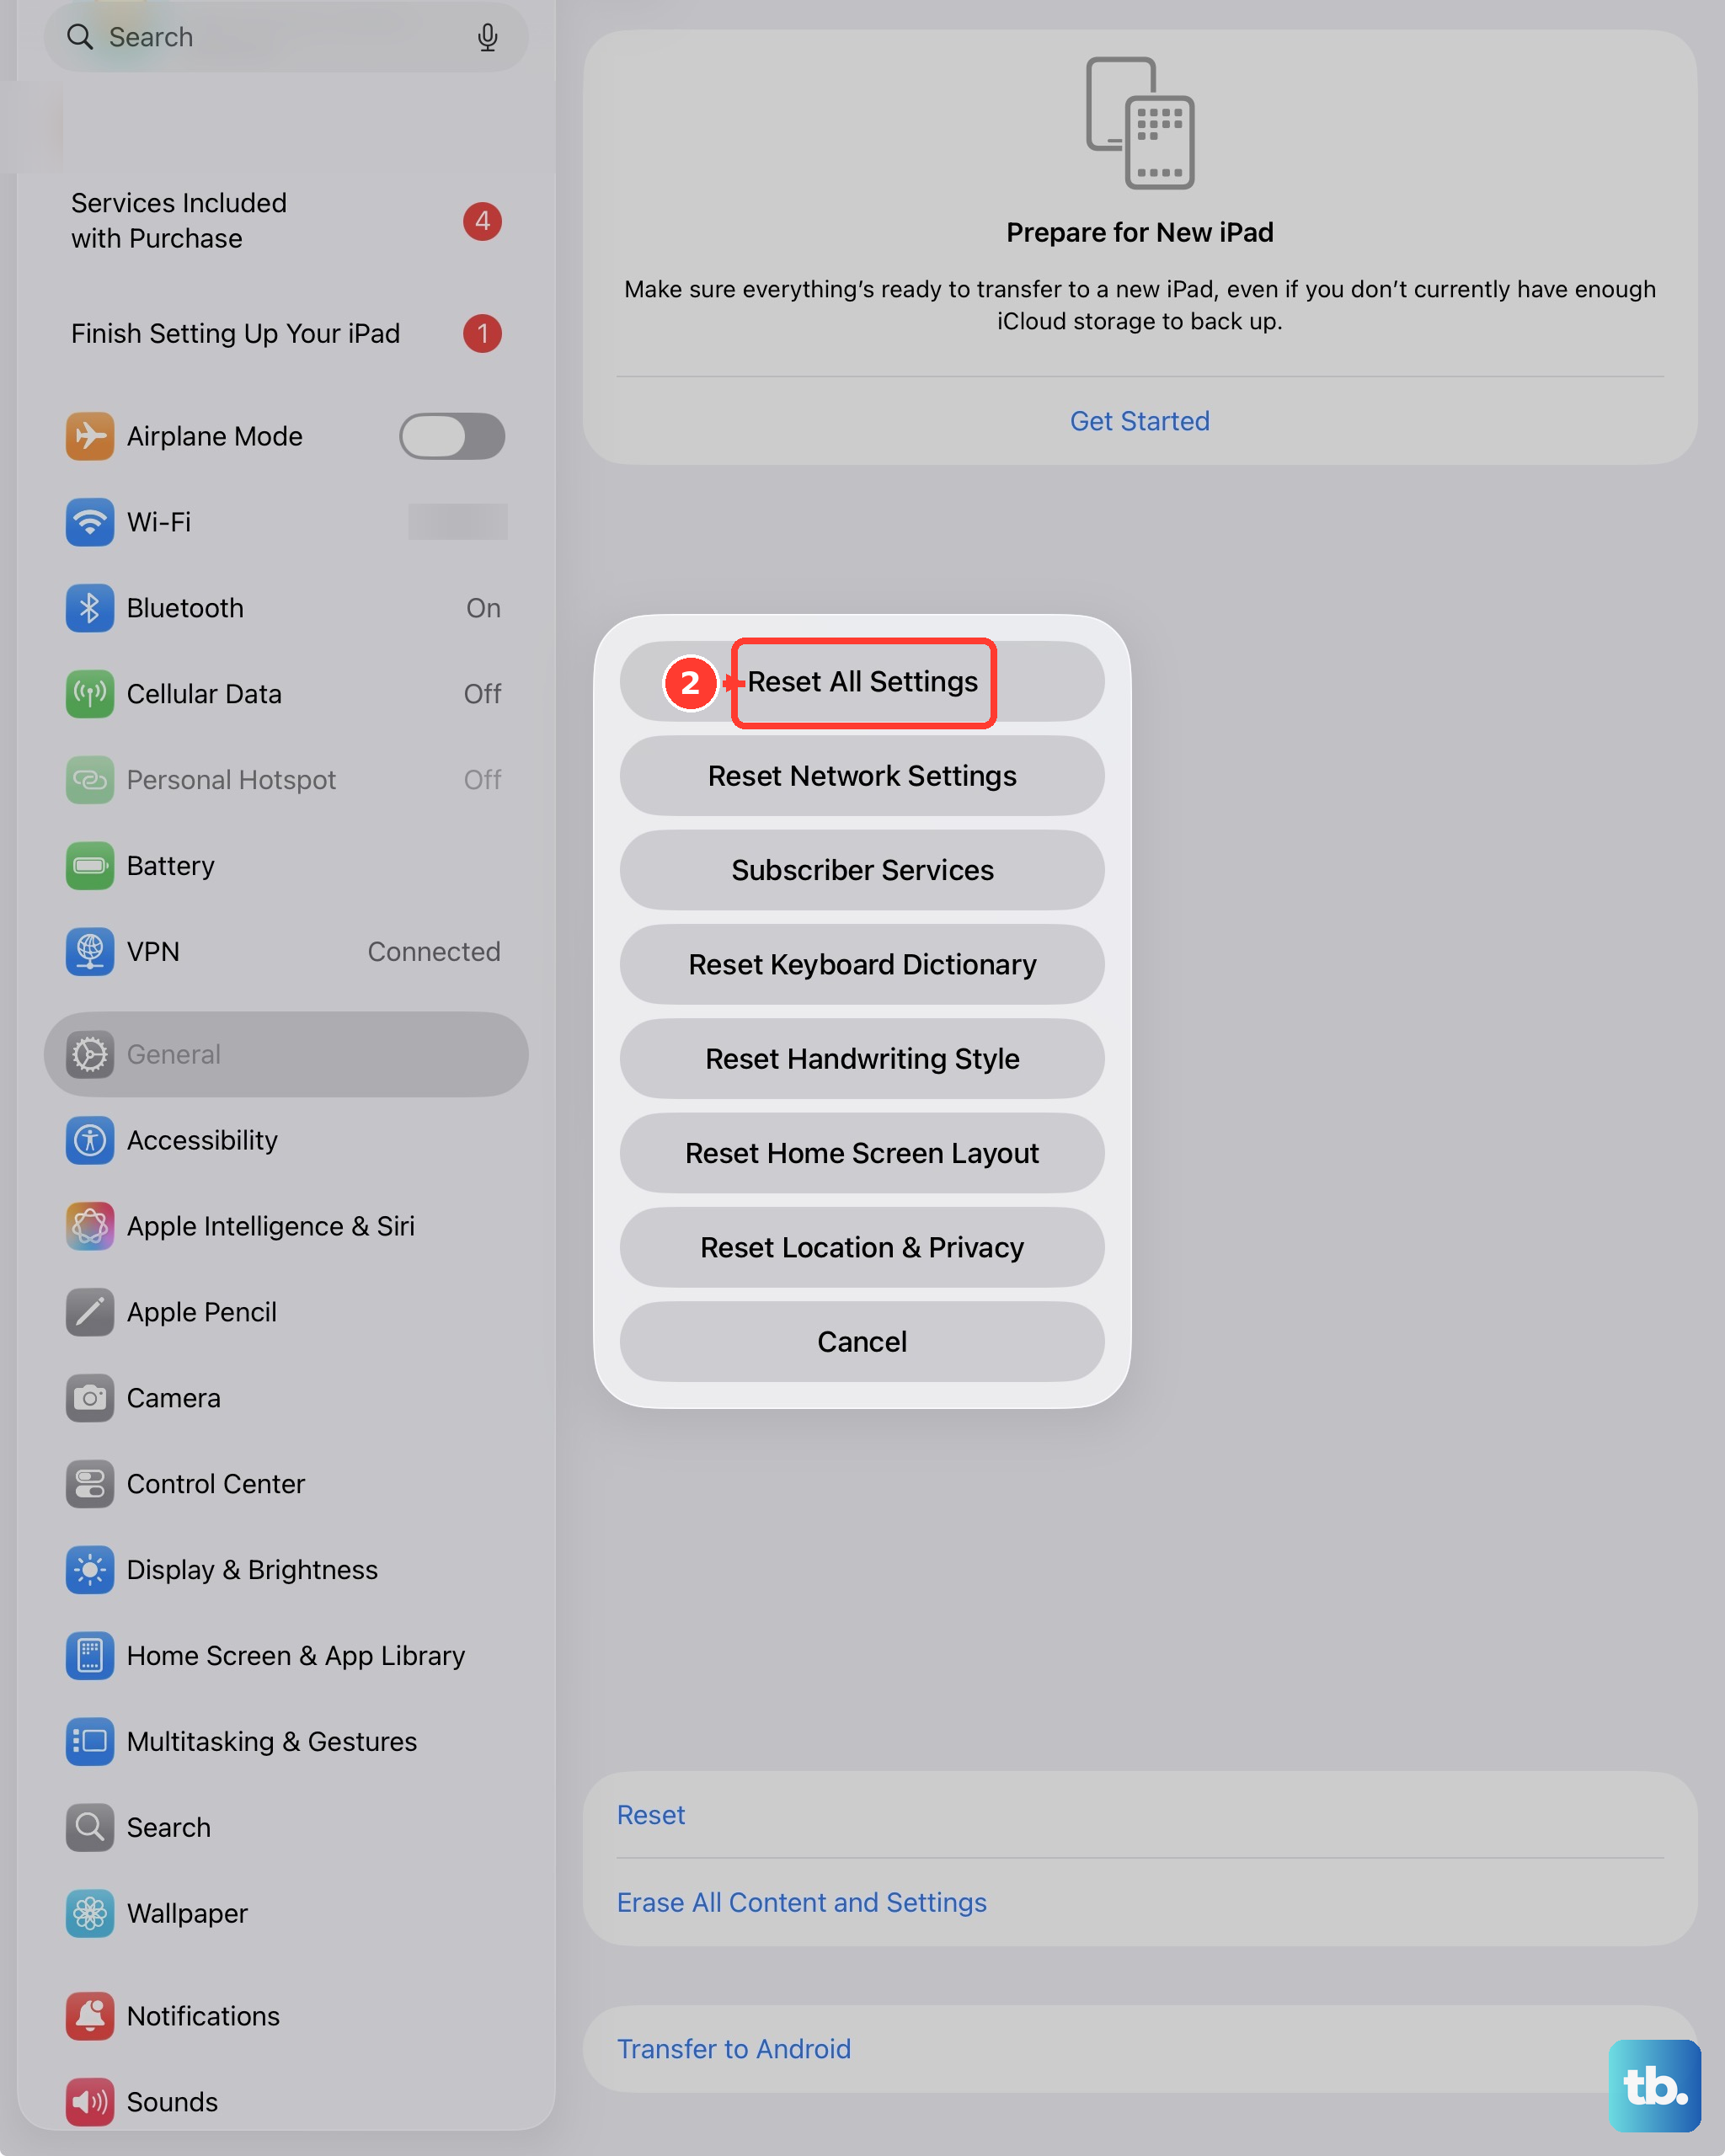Select the Battery icon
This screenshot has height=2156, width=1725.
[x=90, y=866]
